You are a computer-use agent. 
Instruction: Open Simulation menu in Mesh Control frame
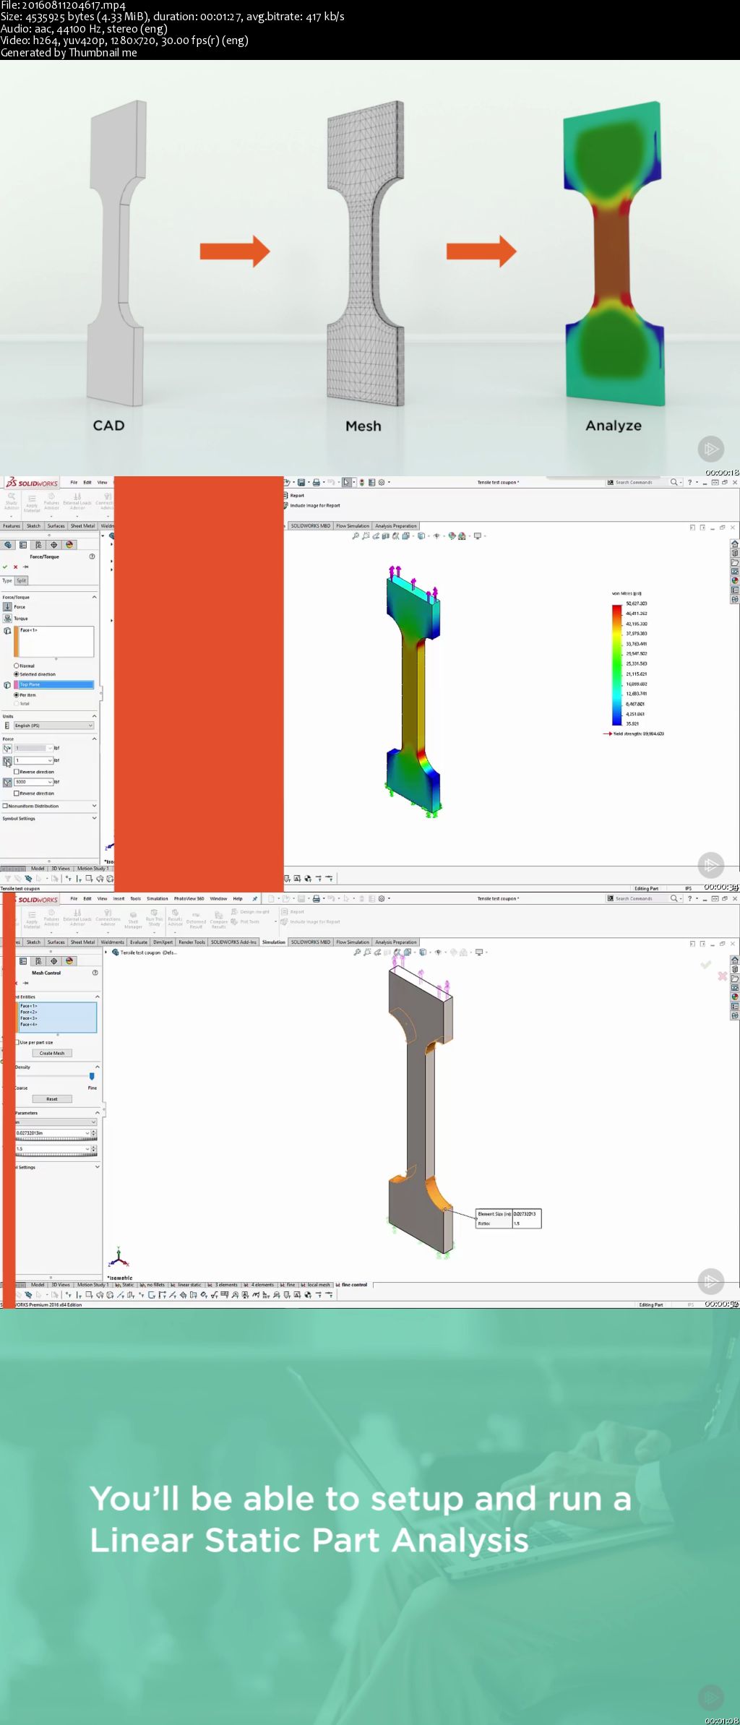tap(157, 899)
